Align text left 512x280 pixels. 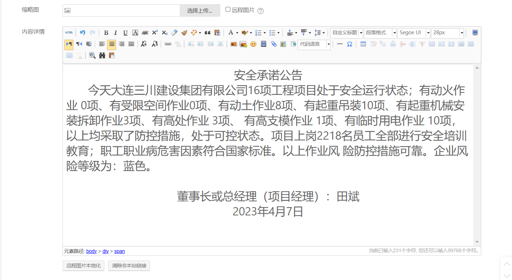pyautogui.click(x=102, y=44)
